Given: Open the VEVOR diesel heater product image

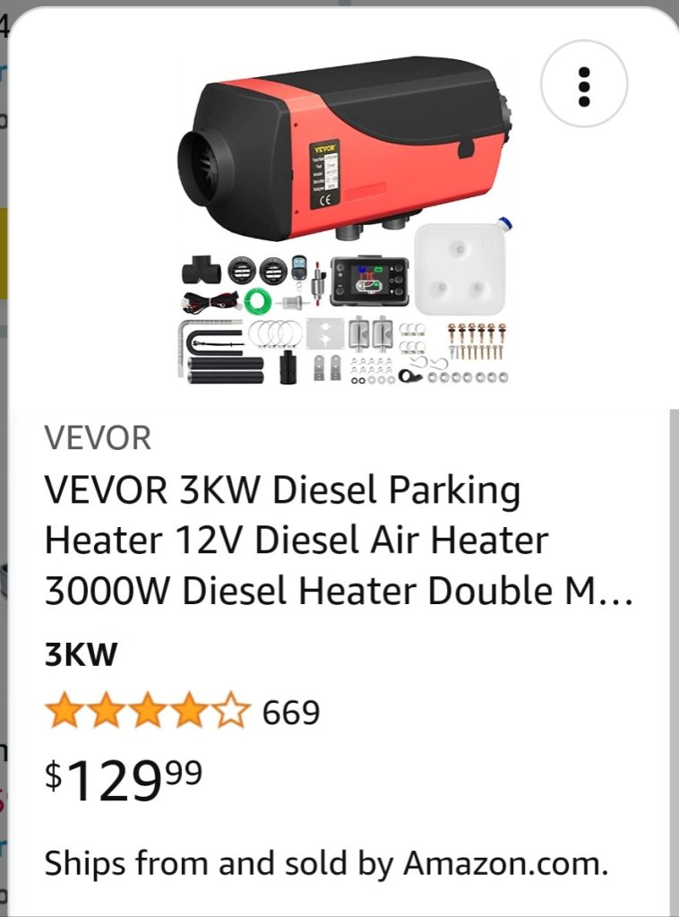Looking at the screenshot, I should [345, 221].
